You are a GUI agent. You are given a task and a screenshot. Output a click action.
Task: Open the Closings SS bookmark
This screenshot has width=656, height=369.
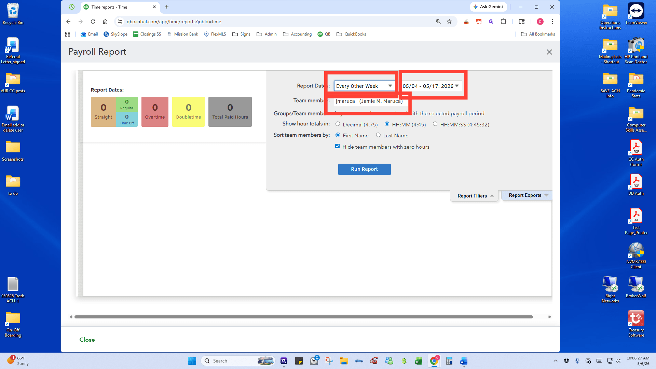pos(147,34)
